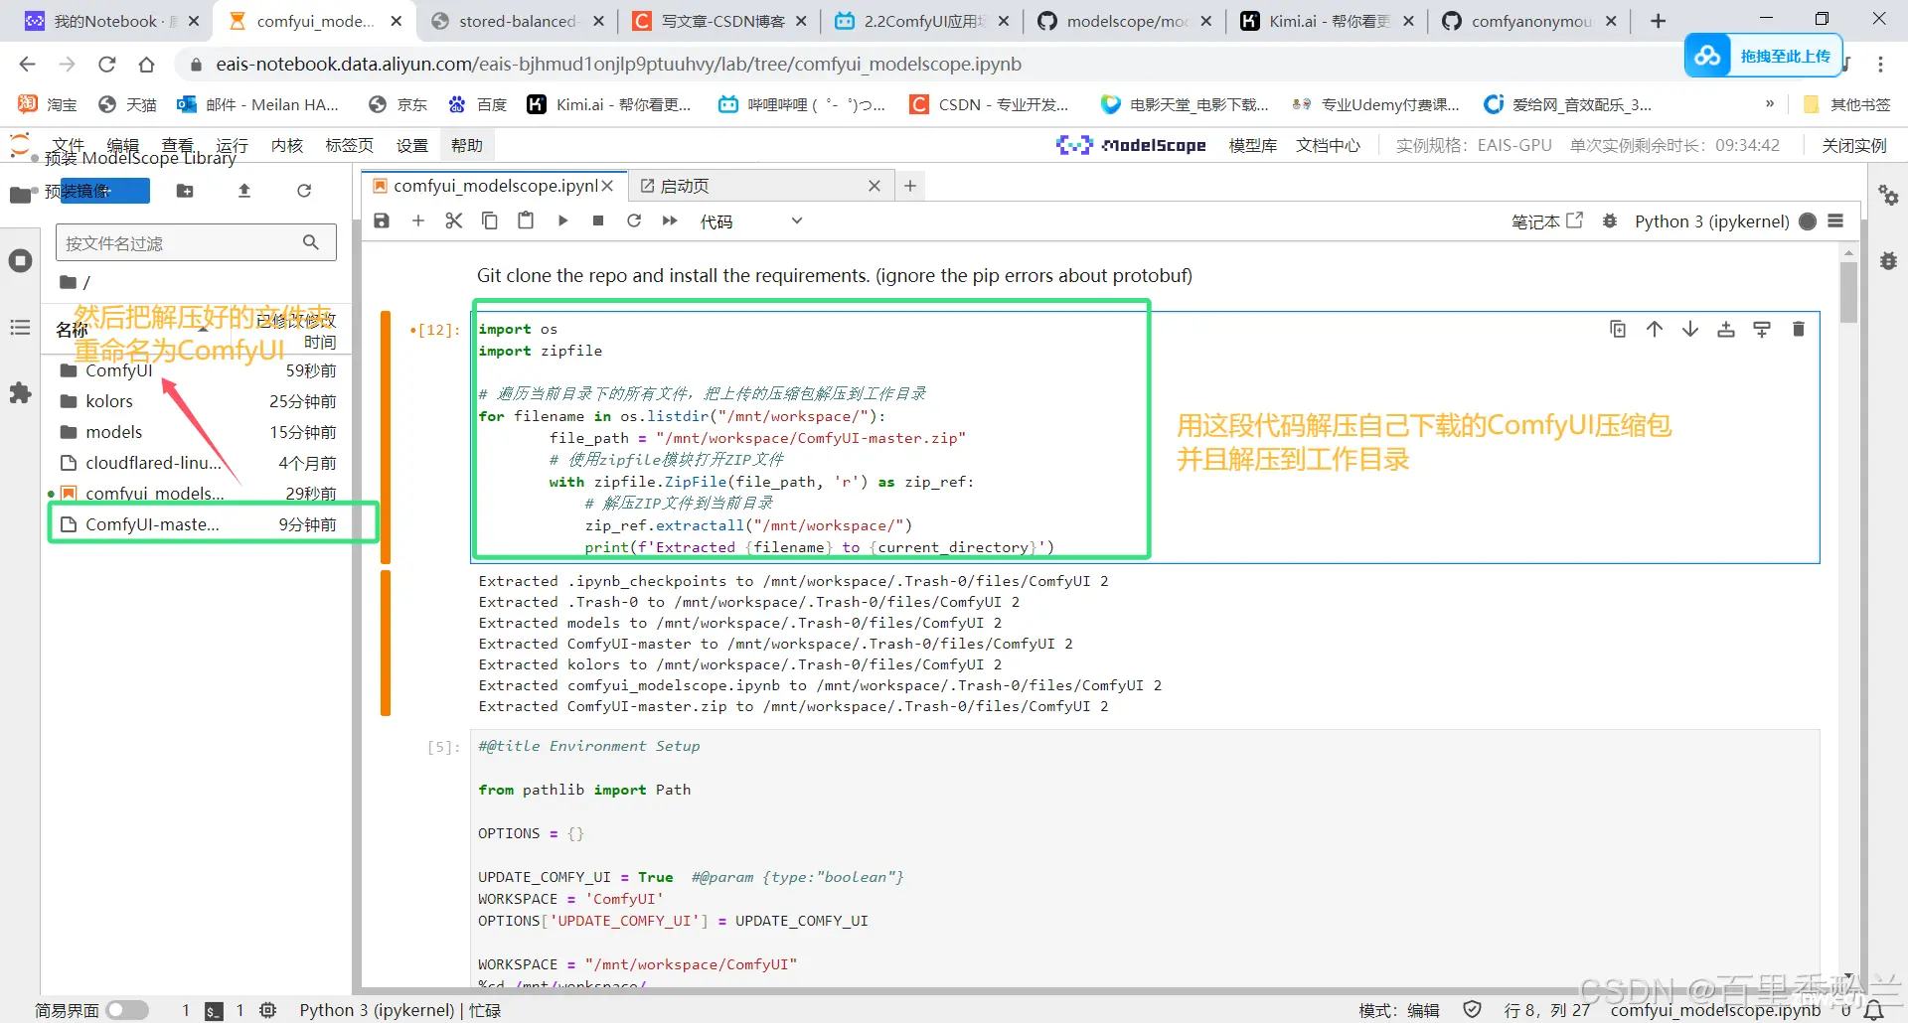1908x1023 pixels.
Task: Open the 运行 menu
Action: pos(232,145)
